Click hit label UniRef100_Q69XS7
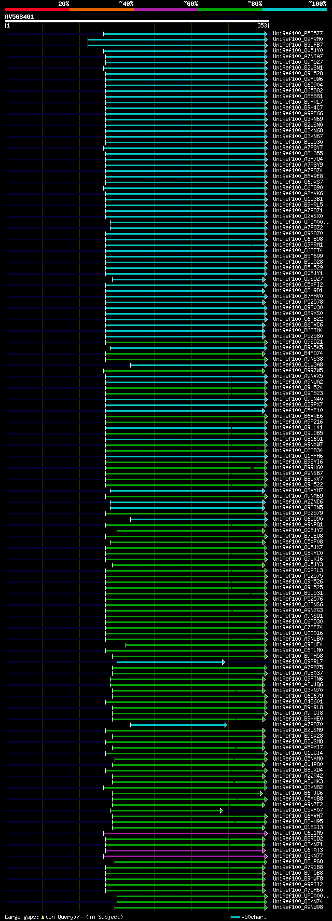Image resolution: width=332 pixels, height=921 pixels. pos(298,182)
